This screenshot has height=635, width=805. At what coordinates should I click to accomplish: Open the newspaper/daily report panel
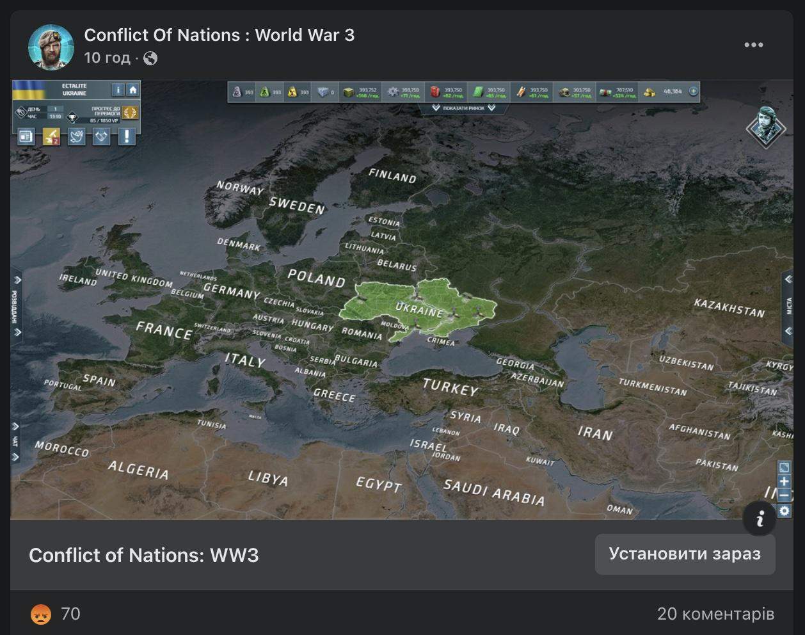(27, 136)
